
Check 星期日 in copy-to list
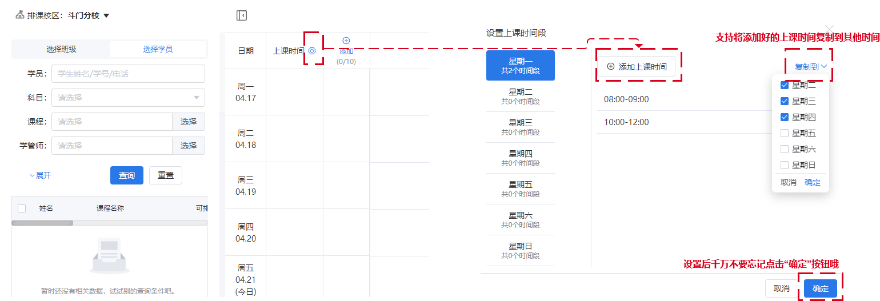point(785,165)
